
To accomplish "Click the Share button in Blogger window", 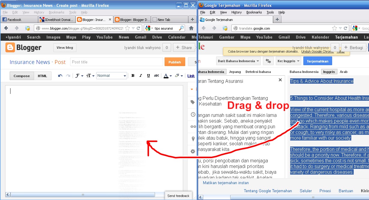I will (x=184, y=48).
